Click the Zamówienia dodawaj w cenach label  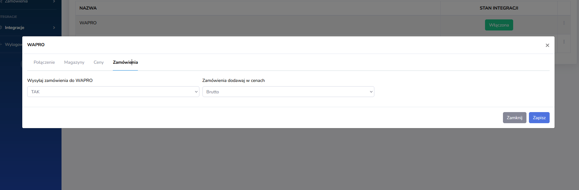233,80
